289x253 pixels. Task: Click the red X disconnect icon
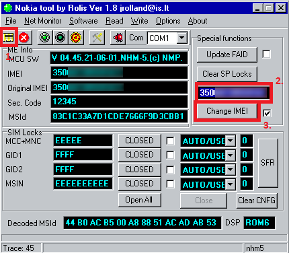pos(24,38)
